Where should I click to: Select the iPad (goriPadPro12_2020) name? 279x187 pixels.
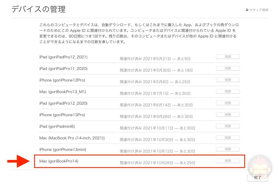pyautogui.click(x=63, y=103)
